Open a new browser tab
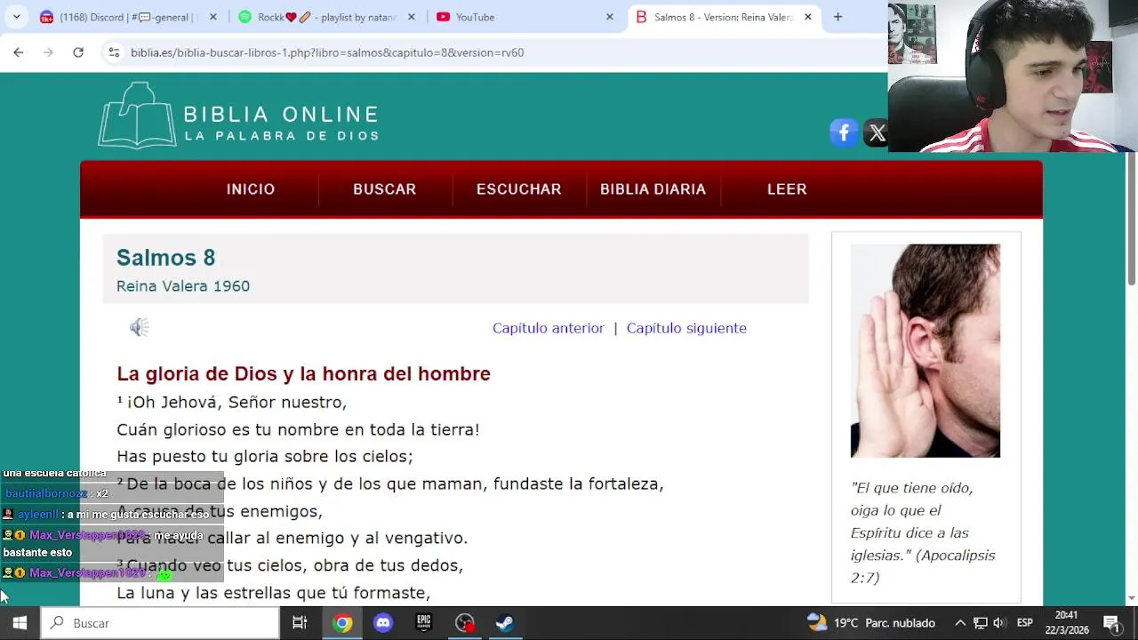The image size is (1138, 640). click(x=837, y=17)
